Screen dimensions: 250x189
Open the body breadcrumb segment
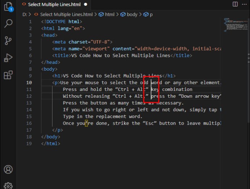pyautogui.click(x=132, y=14)
